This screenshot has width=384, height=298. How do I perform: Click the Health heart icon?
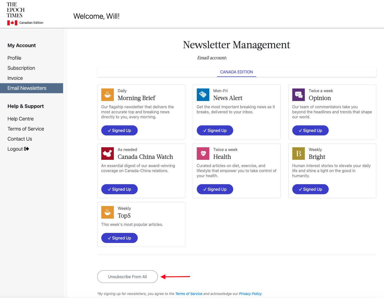tap(203, 154)
